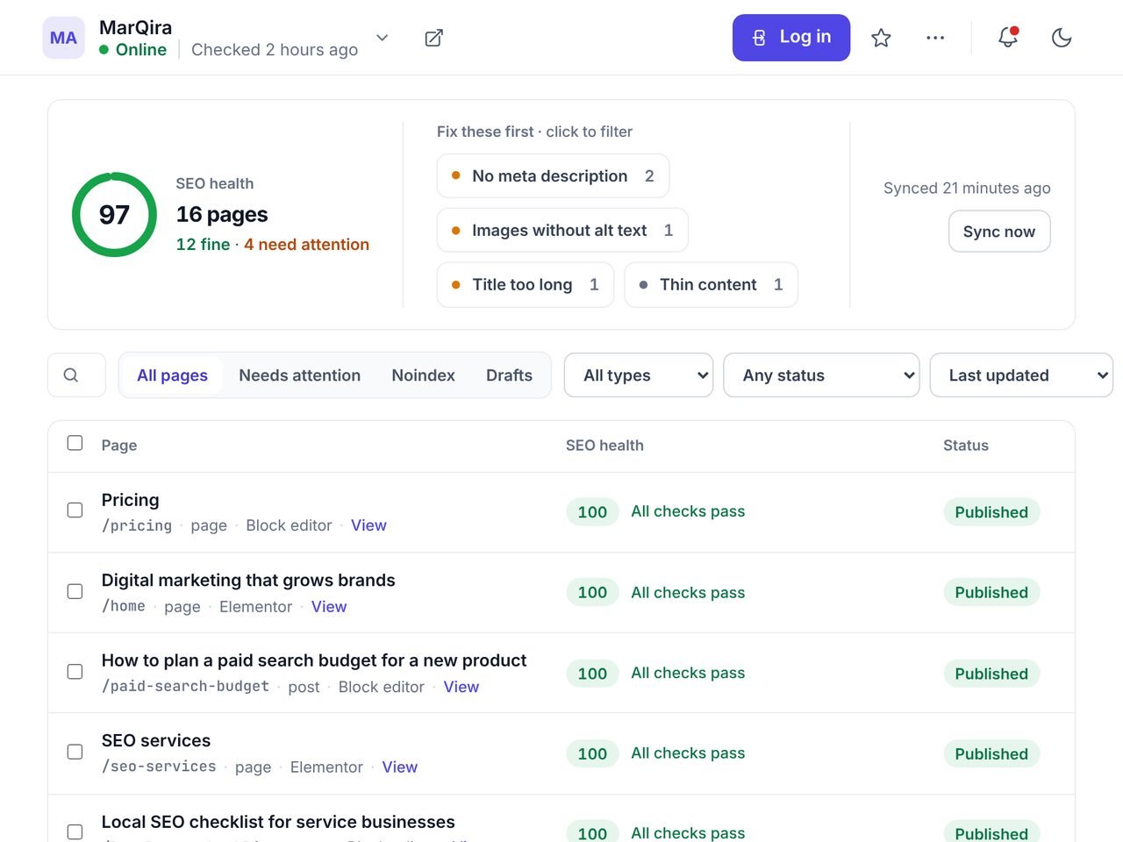1123x842 pixels.
Task: Open View link for the Pricing page
Action: point(368,525)
